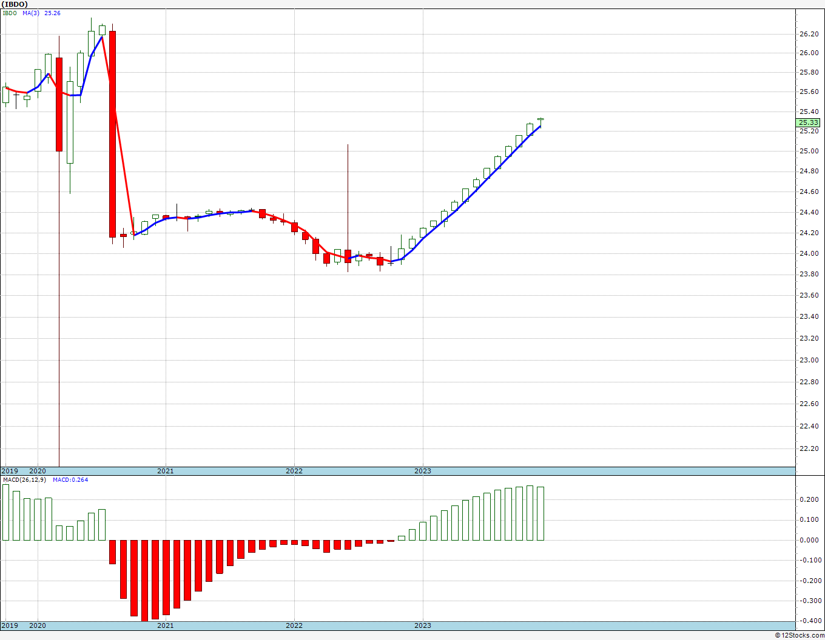
Task: Select the 22.80 price axis label
Action: click(809, 382)
